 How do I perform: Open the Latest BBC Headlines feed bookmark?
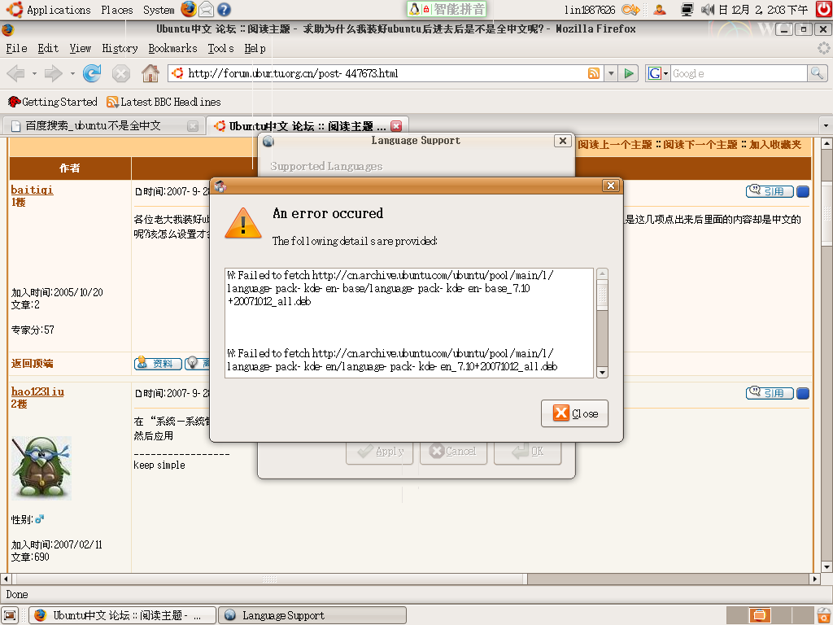tap(164, 102)
